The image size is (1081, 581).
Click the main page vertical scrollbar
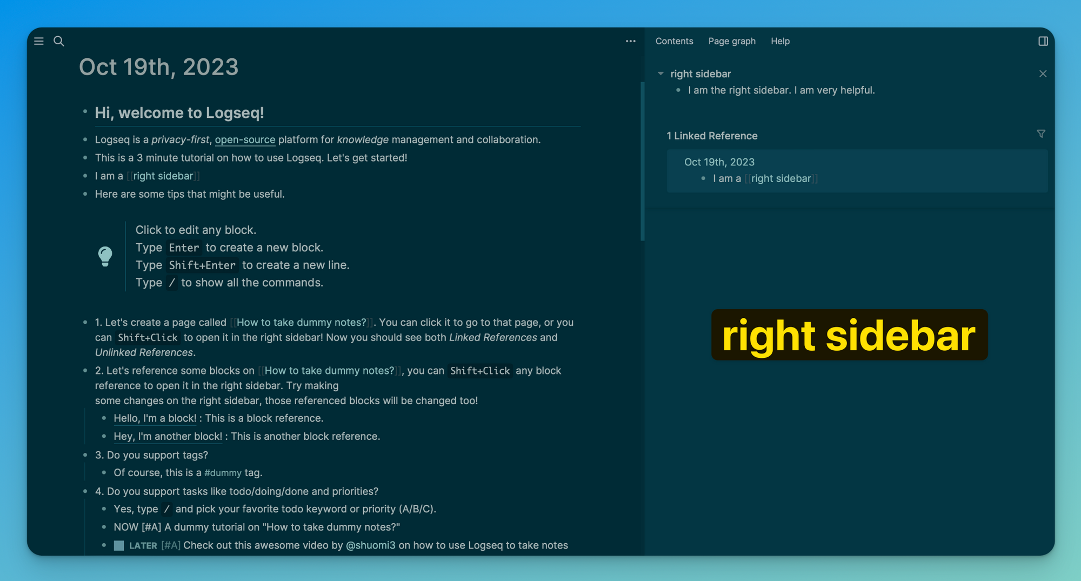pyautogui.click(x=642, y=161)
